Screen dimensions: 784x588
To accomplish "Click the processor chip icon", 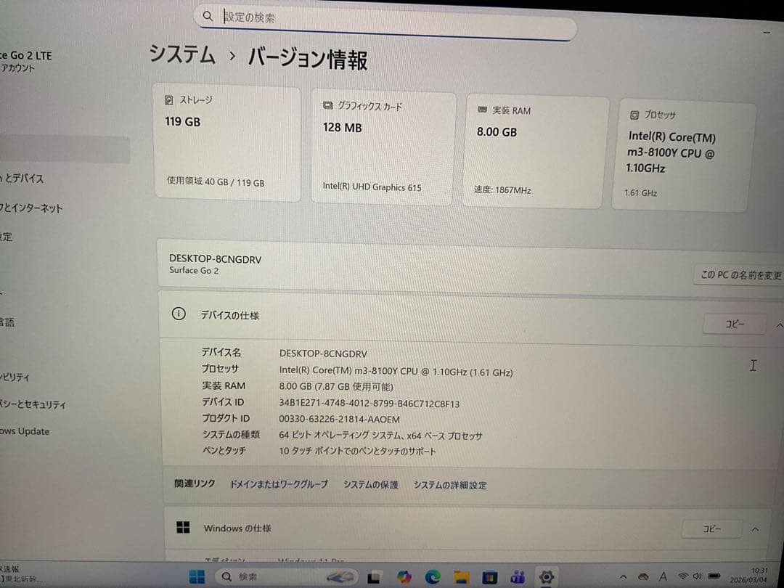I will point(634,115).
